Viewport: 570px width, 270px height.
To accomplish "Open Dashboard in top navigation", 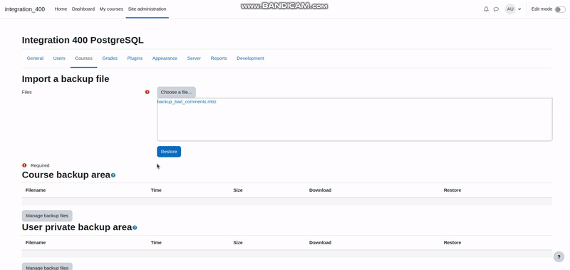I will click(83, 9).
